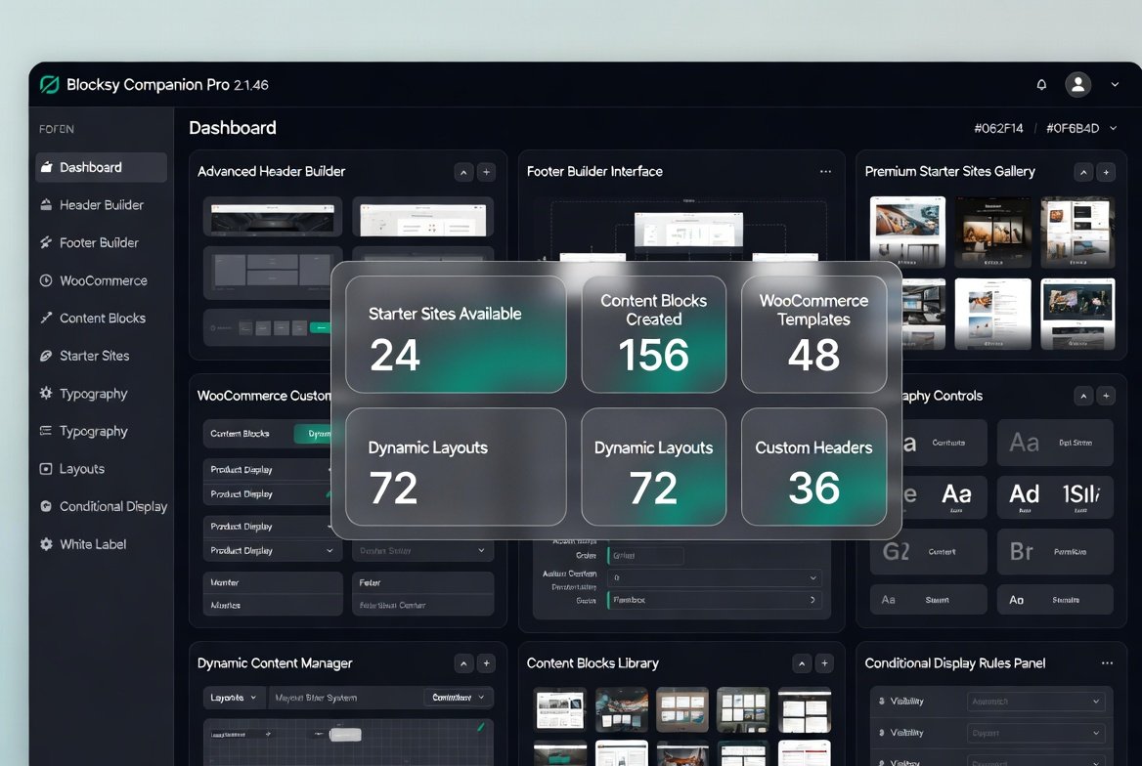Viewport: 1142px width, 766px height.
Task: Click the WooCommerce sidebar icon
Action: [x=46, y=280]
